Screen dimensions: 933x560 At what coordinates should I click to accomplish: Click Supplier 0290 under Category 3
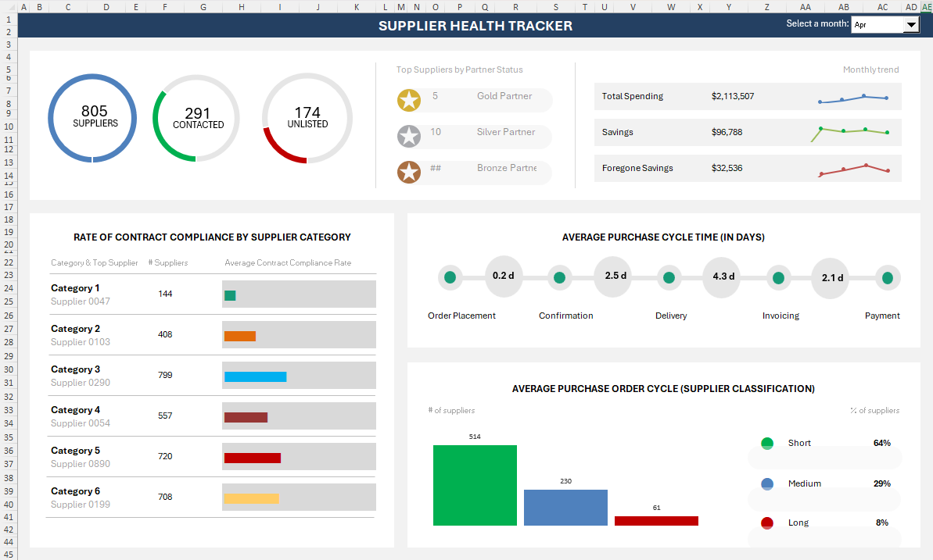pos(81,382)
